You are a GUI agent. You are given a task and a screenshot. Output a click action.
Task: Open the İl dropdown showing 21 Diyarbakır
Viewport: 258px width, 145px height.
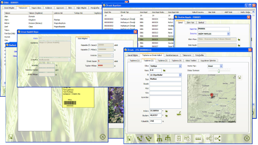pos(180,75)
